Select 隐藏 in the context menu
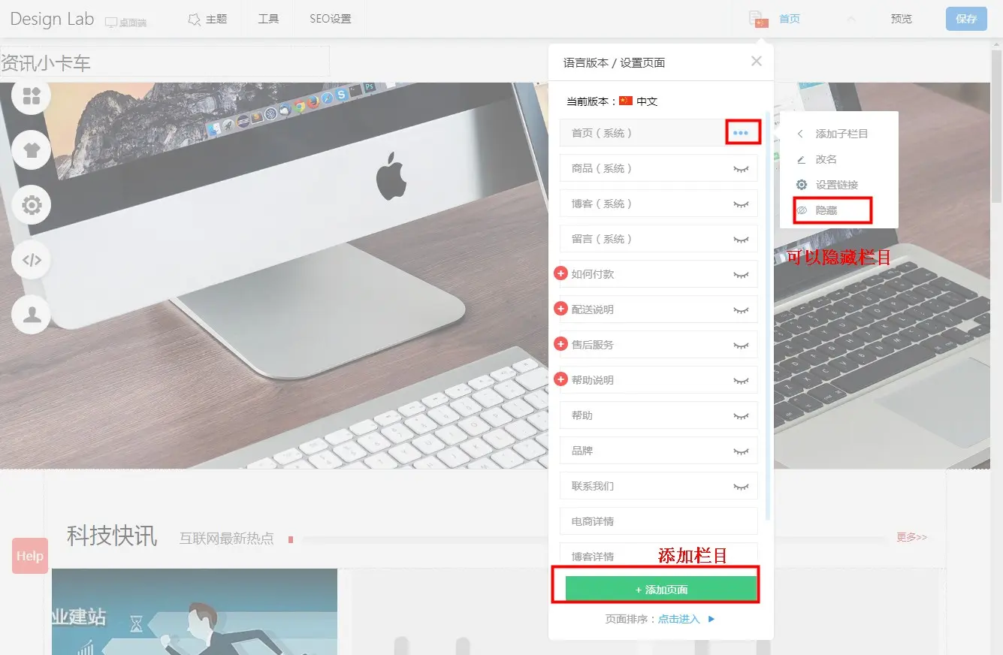The width and height of the screenshot is (1003, 655). [826, 210]
